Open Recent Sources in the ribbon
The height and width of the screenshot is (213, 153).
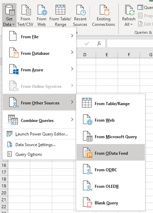80,15
